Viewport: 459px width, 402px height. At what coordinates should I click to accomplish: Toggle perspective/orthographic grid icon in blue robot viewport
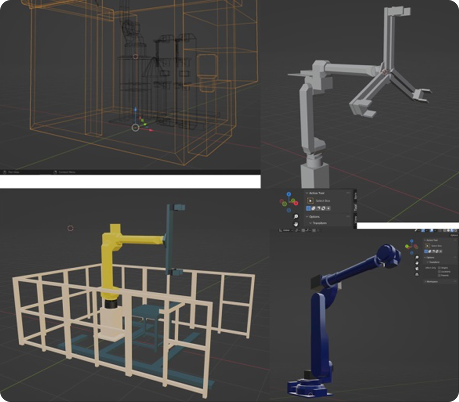(x=417, y=274)
